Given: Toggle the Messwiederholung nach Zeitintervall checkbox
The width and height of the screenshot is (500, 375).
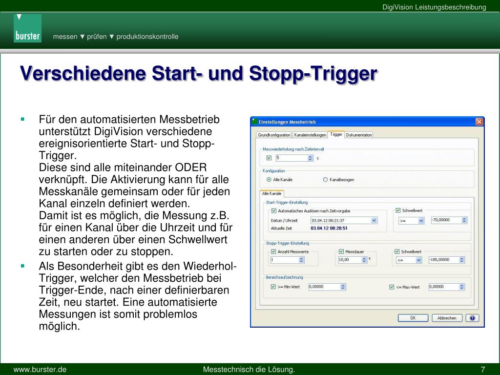Looking at the screenshot, I should pyautogui.click(x=269, y=158).
